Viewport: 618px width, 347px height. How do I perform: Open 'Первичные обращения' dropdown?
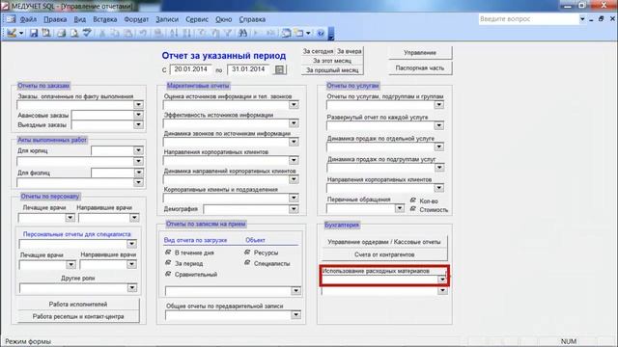[400, 208]
